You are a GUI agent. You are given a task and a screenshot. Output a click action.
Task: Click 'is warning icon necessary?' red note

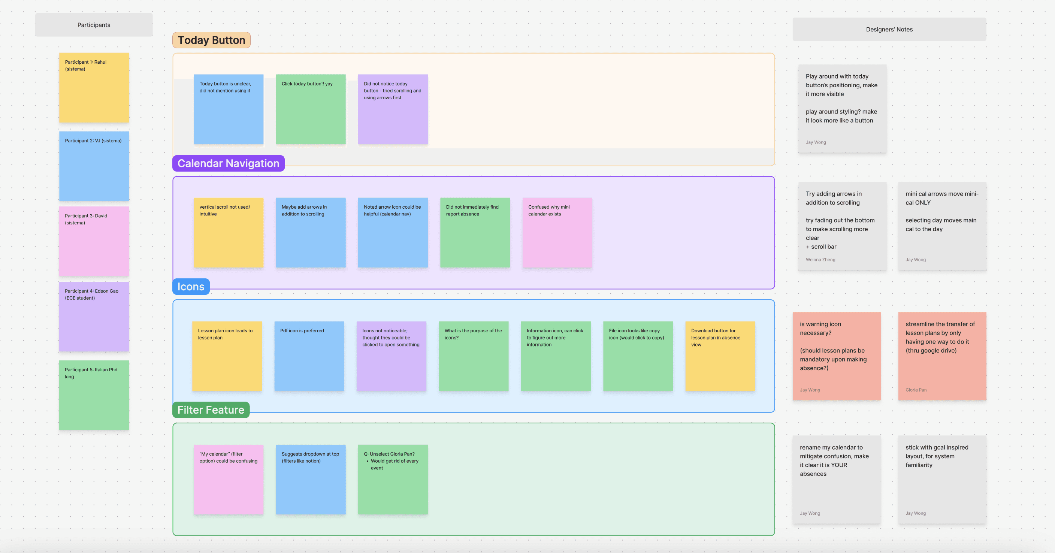point(836,356)
